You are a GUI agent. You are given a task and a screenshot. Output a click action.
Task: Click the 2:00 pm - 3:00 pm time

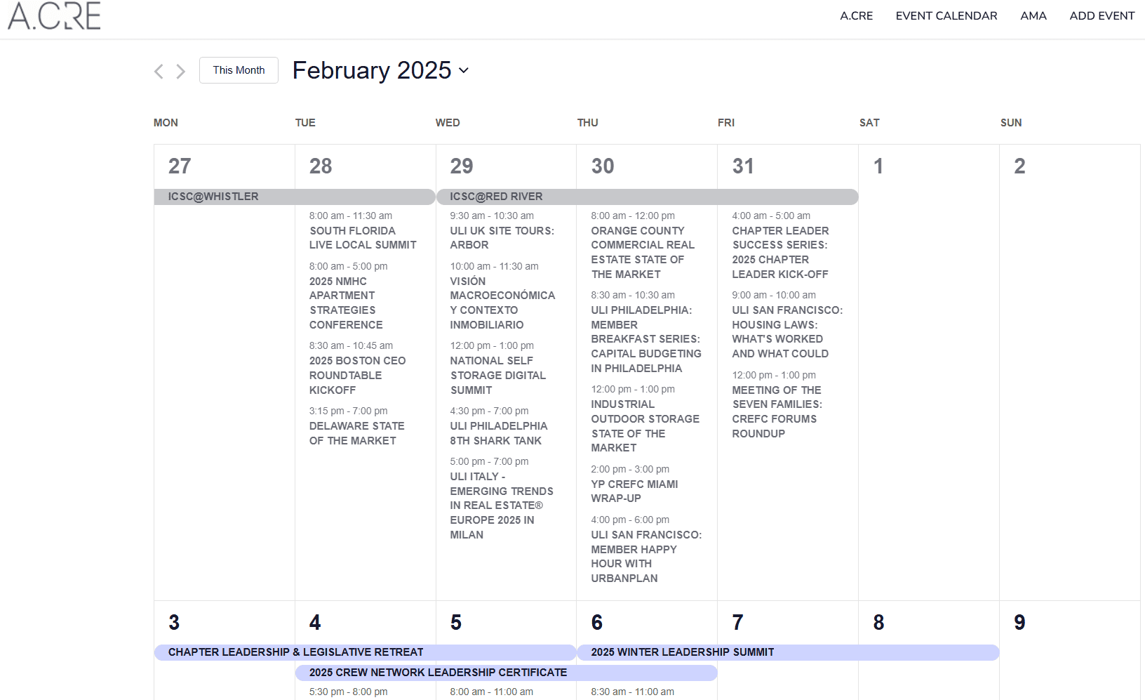(630, 469)
